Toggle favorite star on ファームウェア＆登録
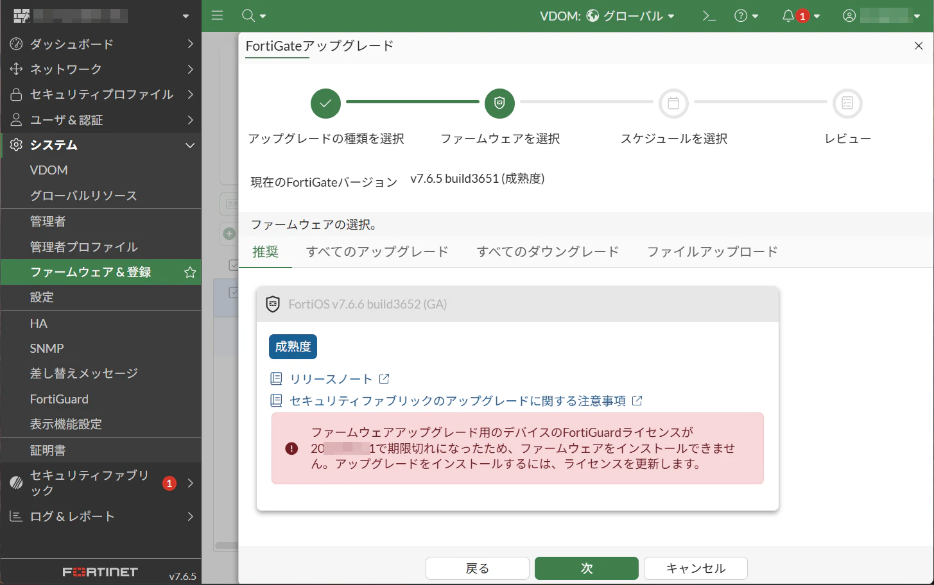934x585 pixels. [189, 272]
